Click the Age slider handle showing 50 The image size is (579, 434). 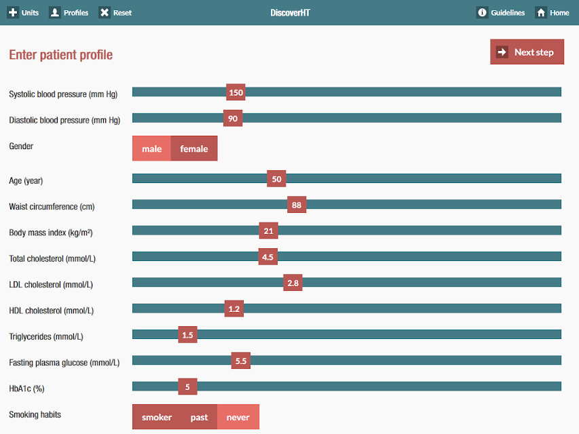(276, 178)
